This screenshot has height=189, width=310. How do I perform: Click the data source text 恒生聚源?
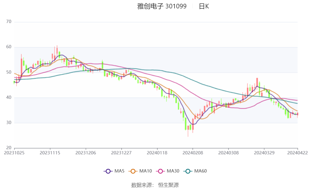point(169,185)
